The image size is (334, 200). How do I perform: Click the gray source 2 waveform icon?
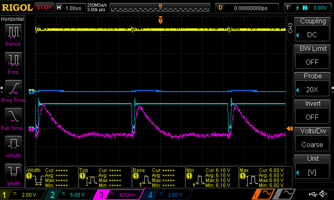[x=285, y=194]
